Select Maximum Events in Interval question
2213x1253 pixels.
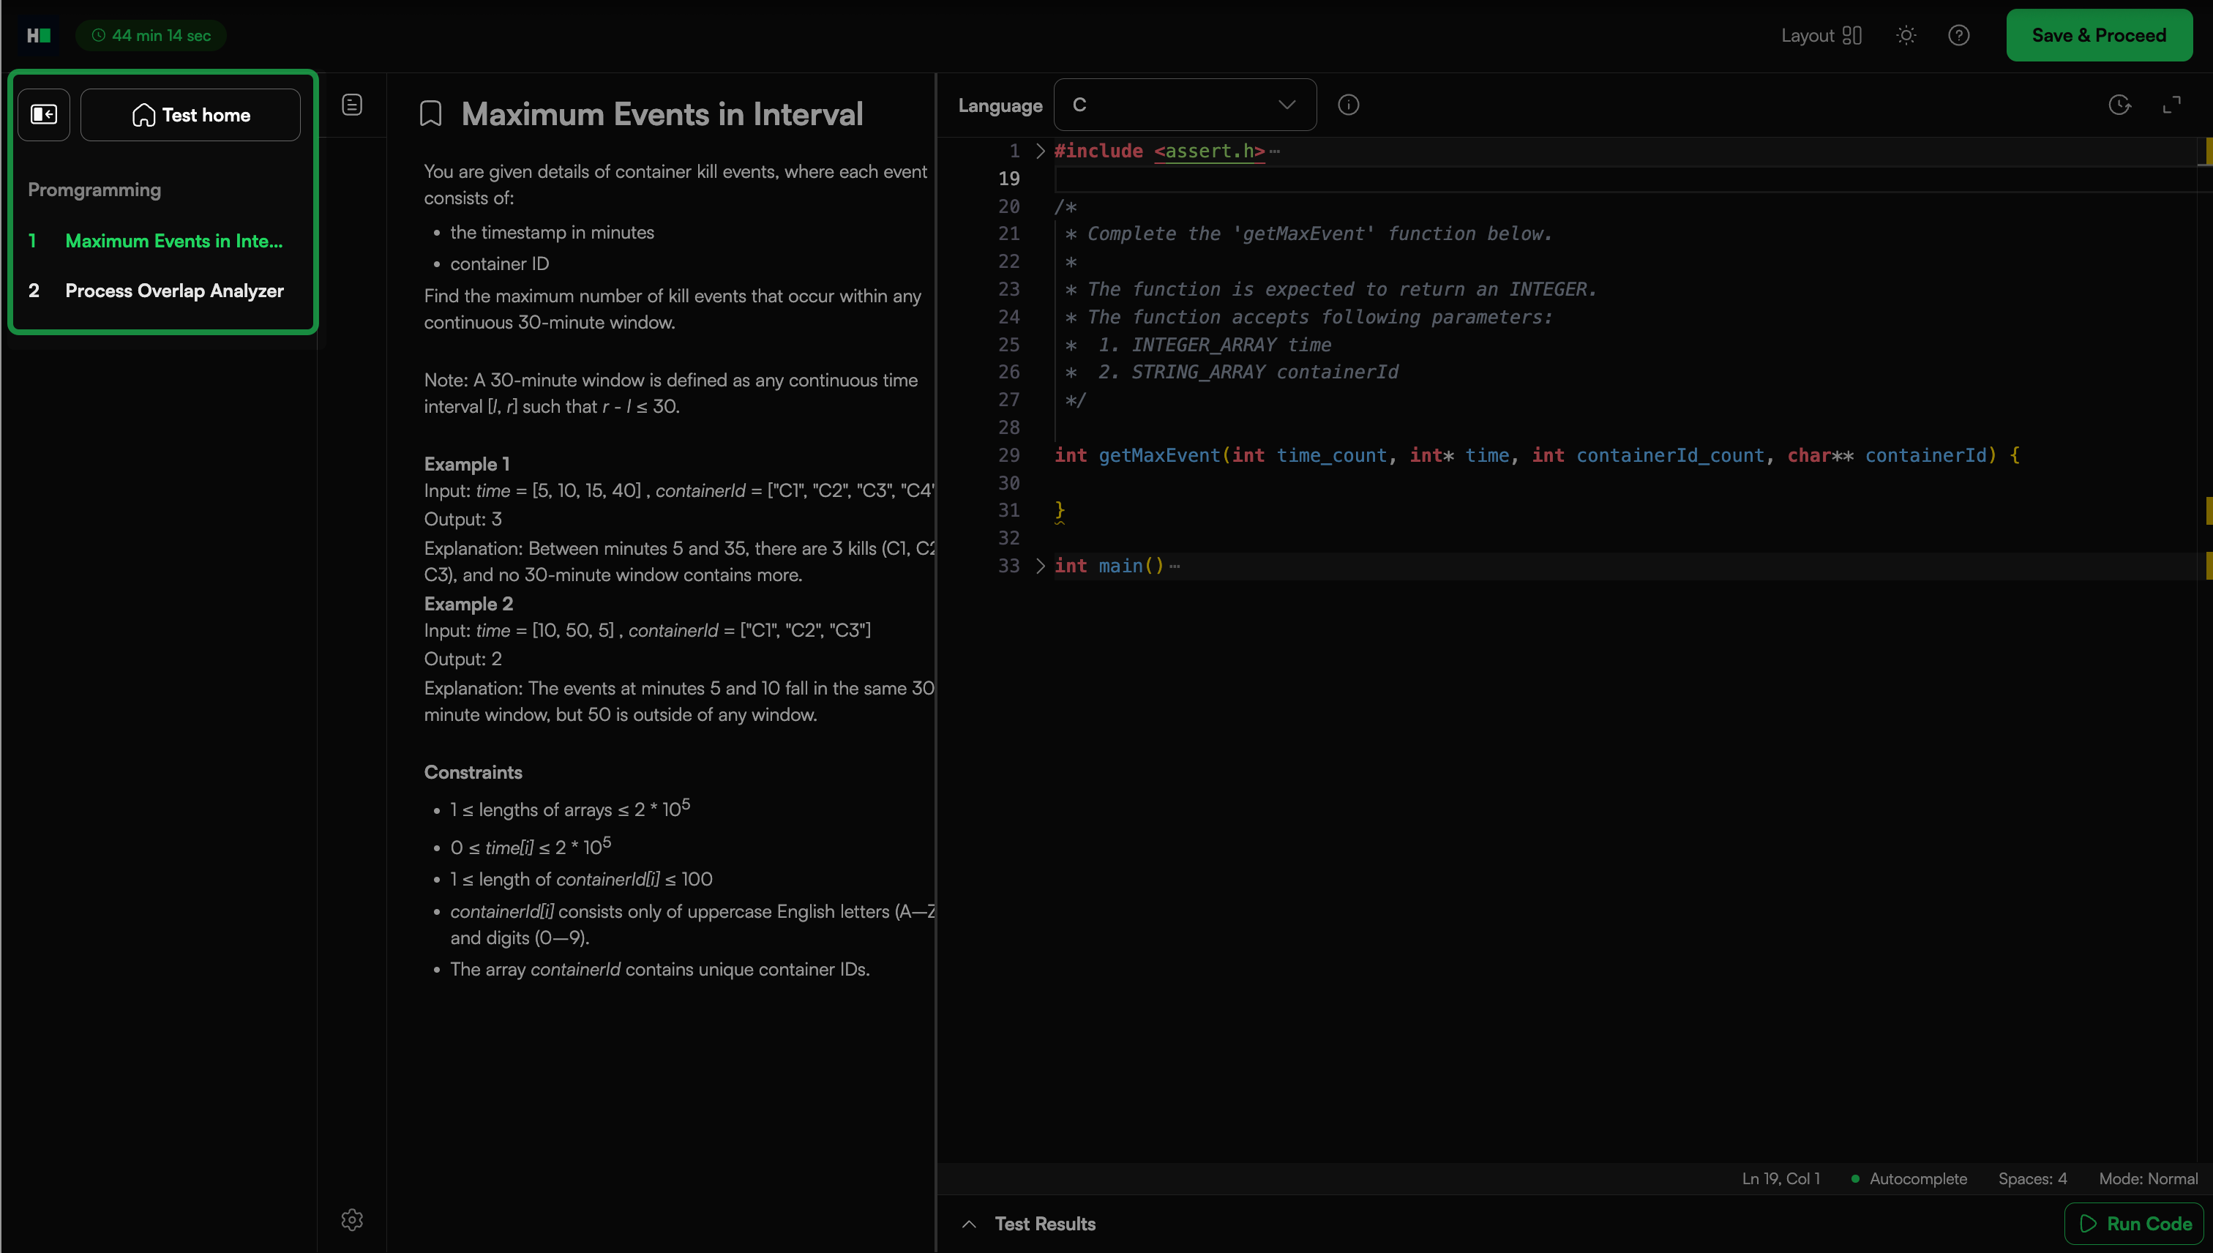[173, 241]
